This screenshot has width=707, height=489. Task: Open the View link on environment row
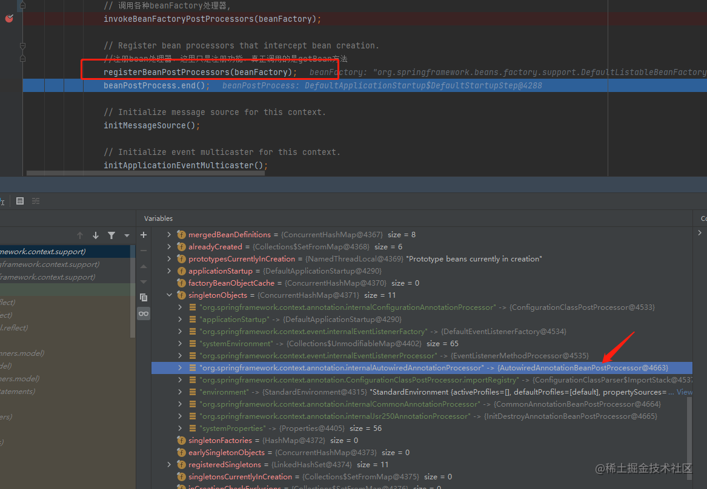tap(685, 392)
